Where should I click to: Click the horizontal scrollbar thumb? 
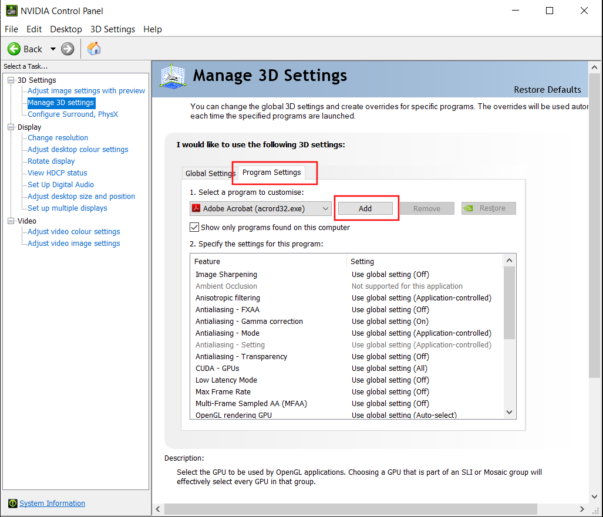351,509
